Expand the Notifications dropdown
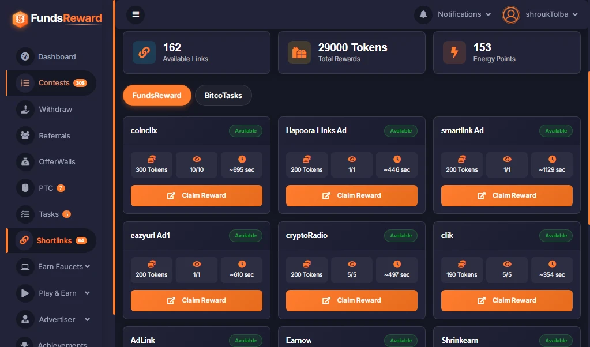The image size is (590, 347). click(x=464, y=14)
